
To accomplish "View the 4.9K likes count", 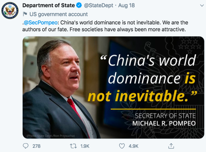I will (x=134, y=146).
